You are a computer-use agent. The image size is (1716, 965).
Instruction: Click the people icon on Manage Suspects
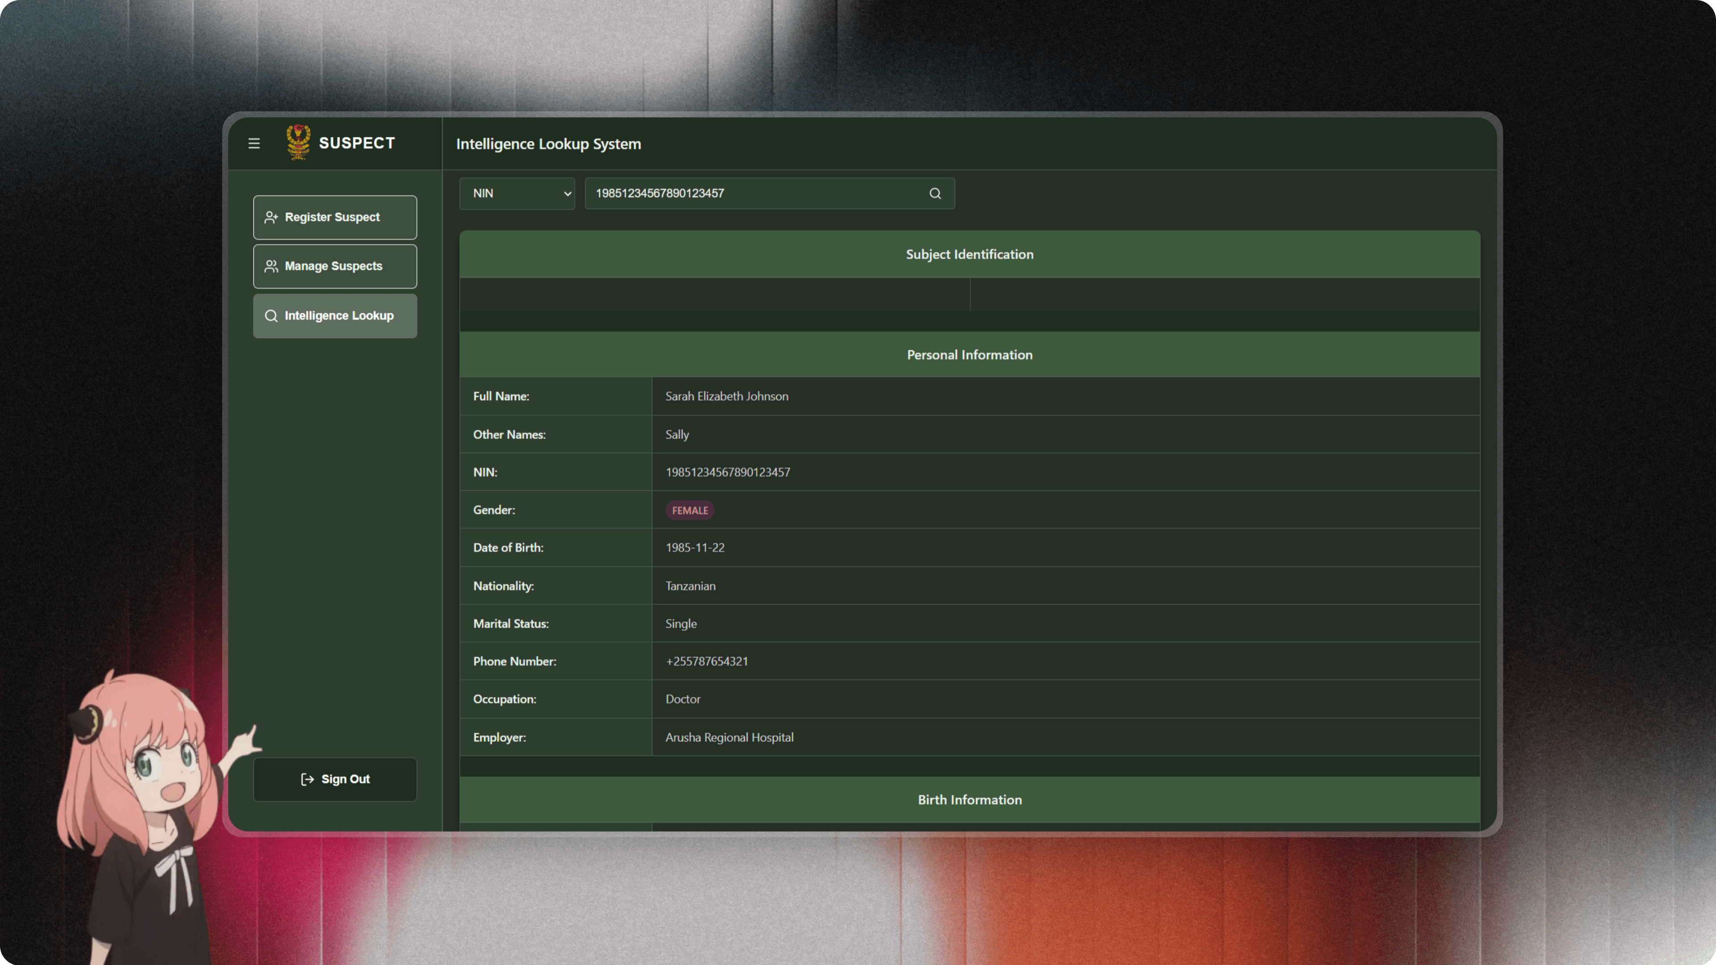pos(271,266)
